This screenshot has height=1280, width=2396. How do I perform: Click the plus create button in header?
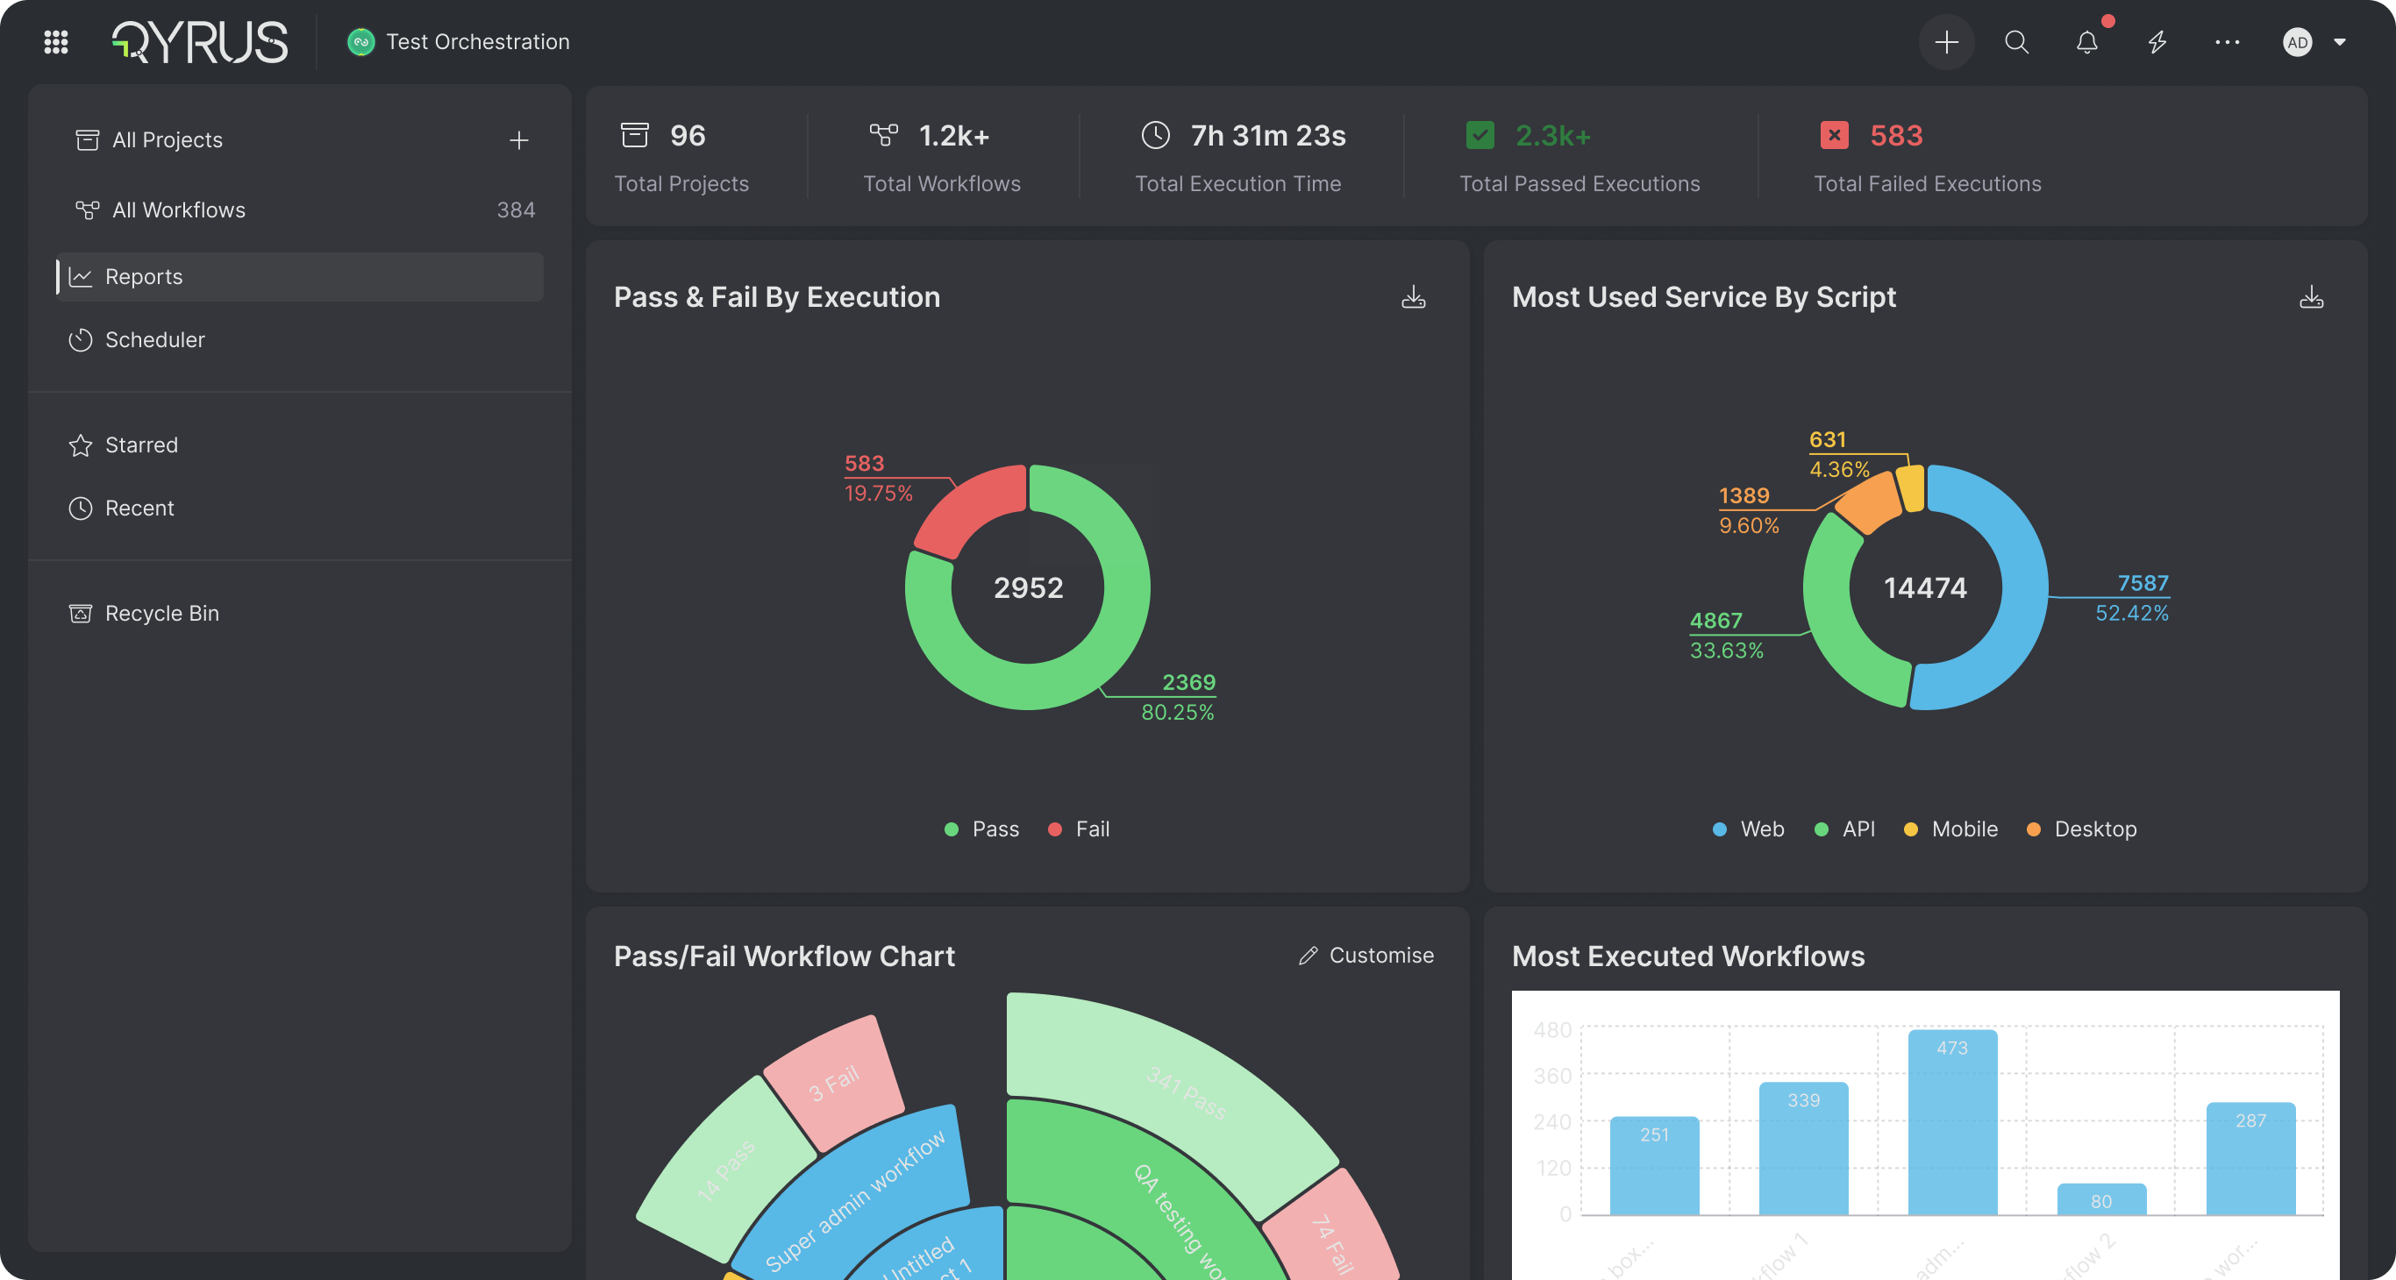click(x=1946, y=42)
